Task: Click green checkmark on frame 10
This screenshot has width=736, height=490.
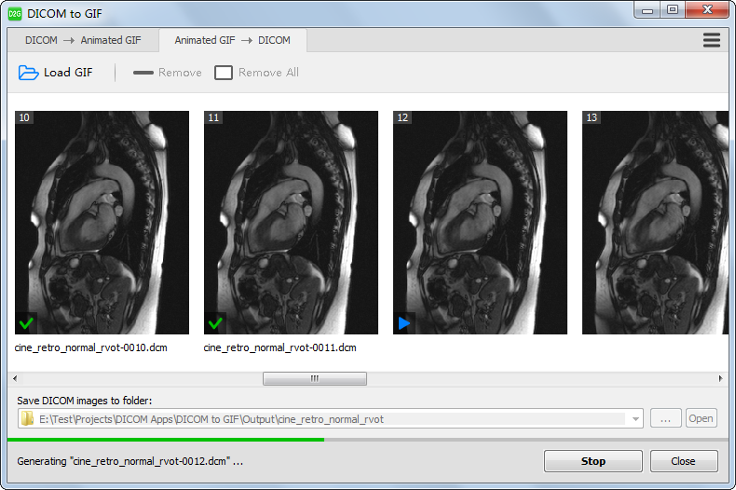Action: coord(25,323)
